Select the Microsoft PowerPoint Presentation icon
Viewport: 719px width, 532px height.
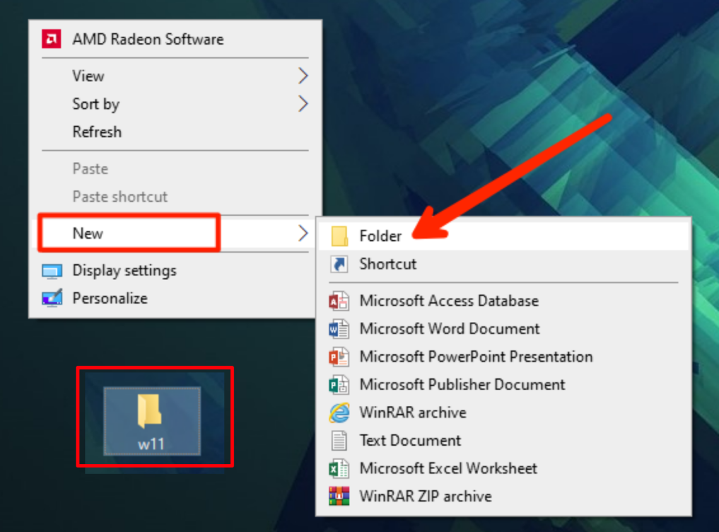tap(339, 356)
